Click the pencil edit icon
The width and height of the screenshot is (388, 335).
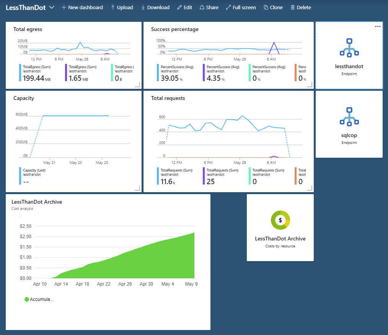[x=179, y=7]
